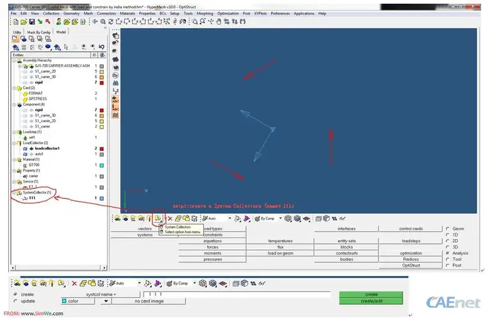Click the binoculars find icon on side toolbar

point(115,83)
